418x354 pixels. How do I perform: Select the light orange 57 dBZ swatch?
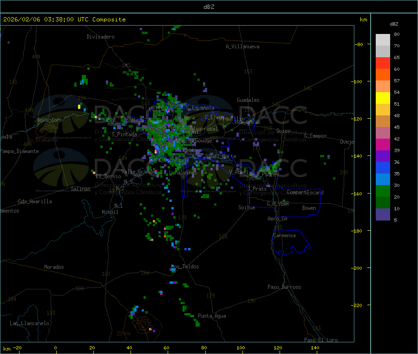pyautogui.click(x=383, y=86)
